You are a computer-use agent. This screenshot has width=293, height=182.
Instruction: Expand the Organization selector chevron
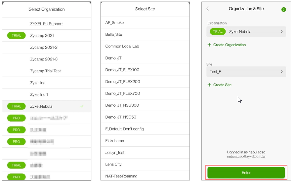pyautogui.click(x=281, y=32)
